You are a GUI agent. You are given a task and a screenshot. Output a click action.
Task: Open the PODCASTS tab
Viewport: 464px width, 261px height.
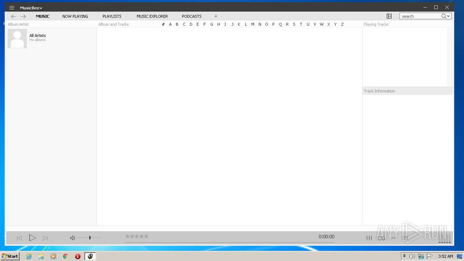(x=192, y=16)
